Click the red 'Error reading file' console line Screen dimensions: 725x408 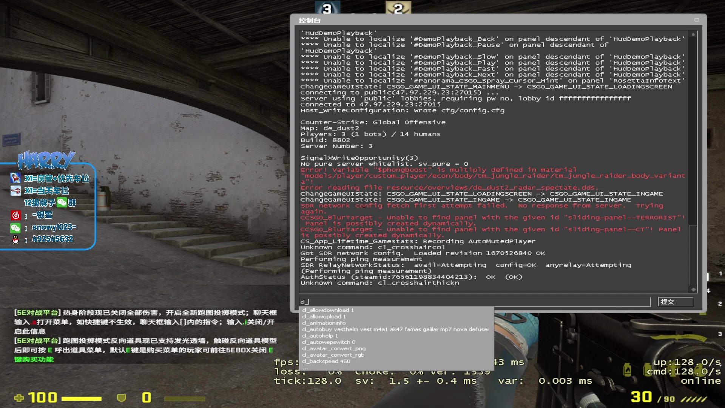click(x=449, y=188)
